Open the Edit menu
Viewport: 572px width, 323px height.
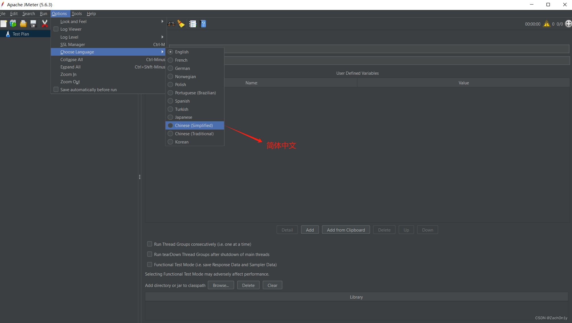(x=14, y=13)
